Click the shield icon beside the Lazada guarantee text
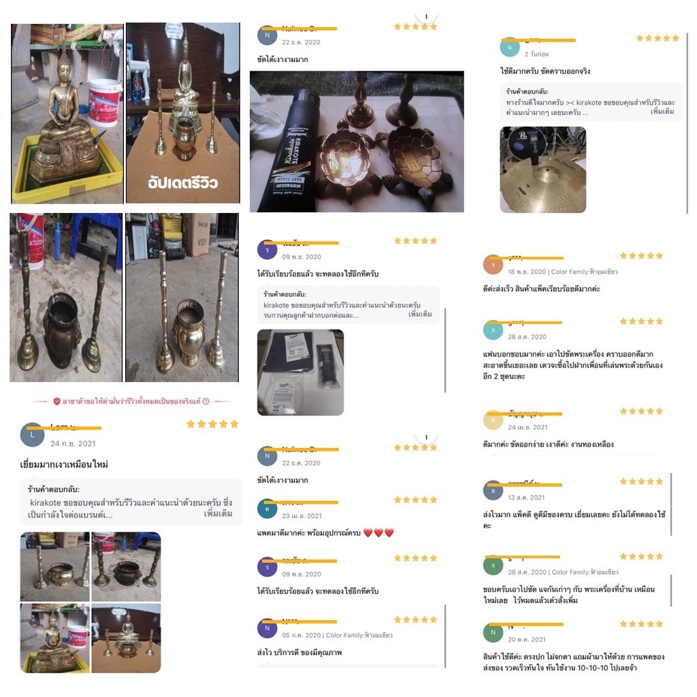The image size is (697, 697). coord(57,402)
